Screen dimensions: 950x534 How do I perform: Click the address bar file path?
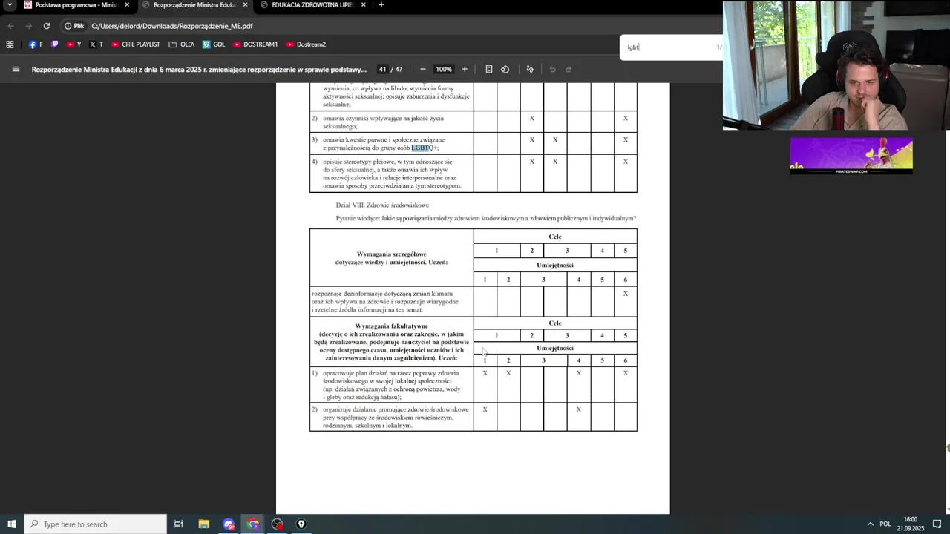[x=172, y=26]
